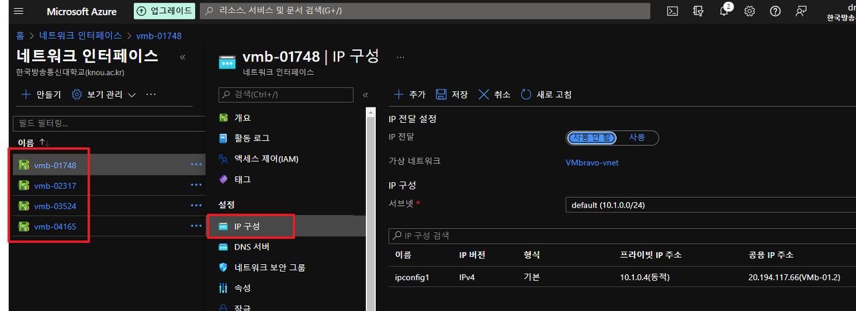This screenshot has height=311, width=856.
Task: Open context menu dots for vmb-04165
Action: [x=196, y=226]
